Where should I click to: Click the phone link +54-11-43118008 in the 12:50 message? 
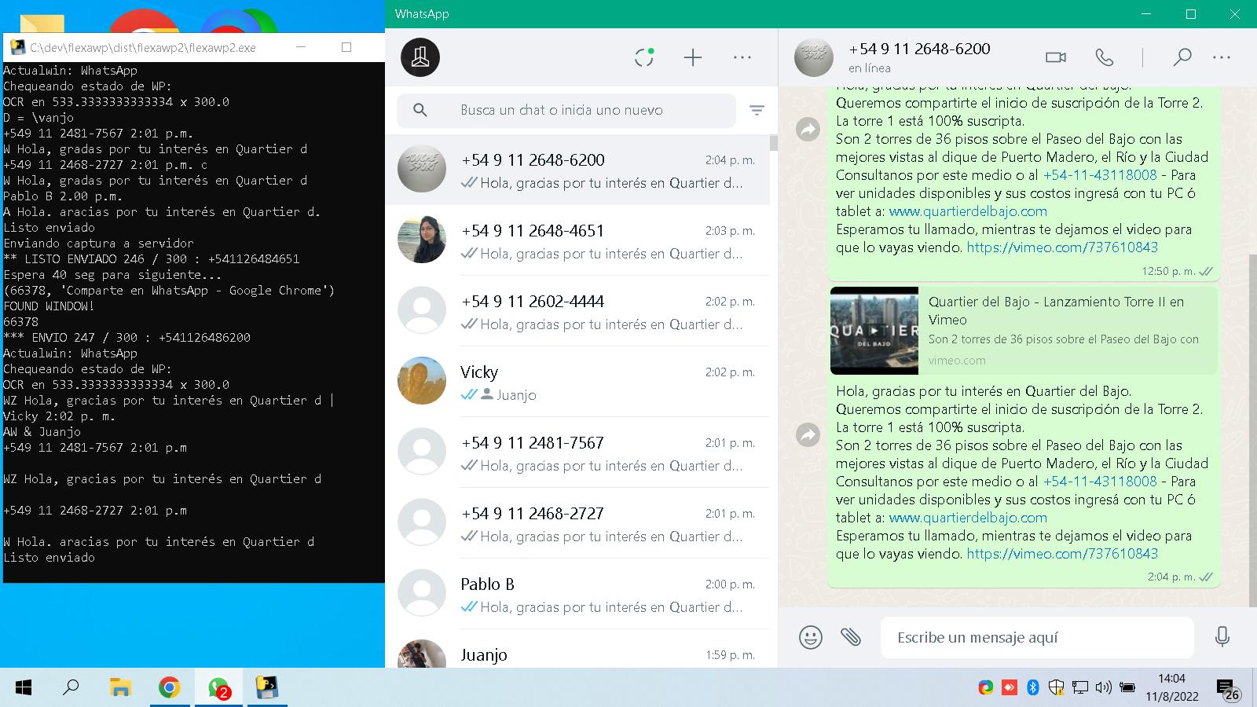click(1100, 175)
